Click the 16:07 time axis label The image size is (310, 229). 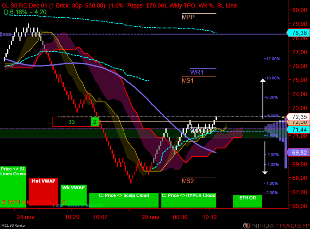click(x=100, y=217)
